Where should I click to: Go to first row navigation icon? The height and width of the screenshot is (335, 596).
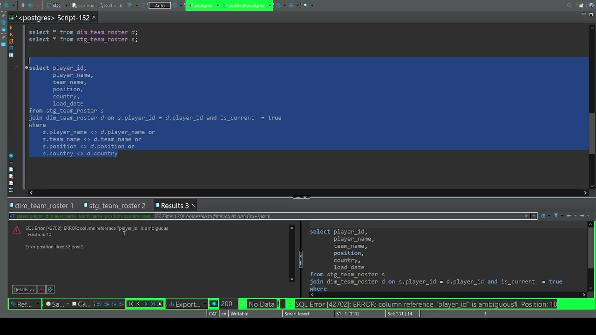click(131, 304)
